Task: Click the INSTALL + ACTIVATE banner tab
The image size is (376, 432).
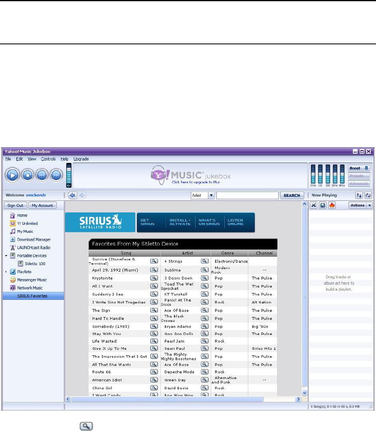Action: coord(180,222)
